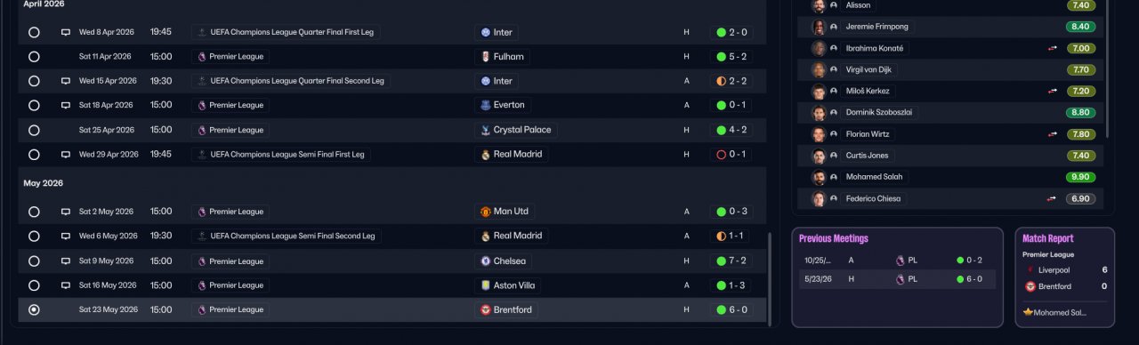Select the Brentford match radio button

(x=34, y=310)
